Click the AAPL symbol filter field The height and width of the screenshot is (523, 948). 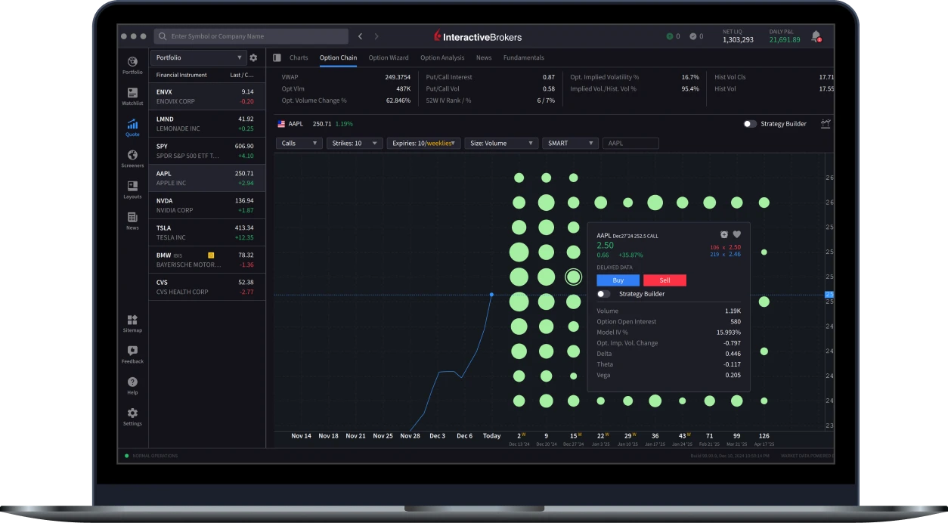[630, 143]
